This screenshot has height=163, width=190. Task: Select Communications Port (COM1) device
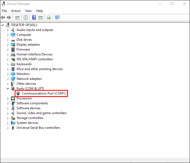pos(41,93)
